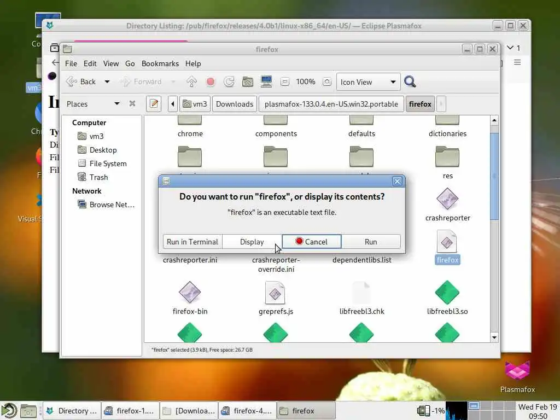Select the defaults folder
The image size is (560, 420).
pos(361,126)
